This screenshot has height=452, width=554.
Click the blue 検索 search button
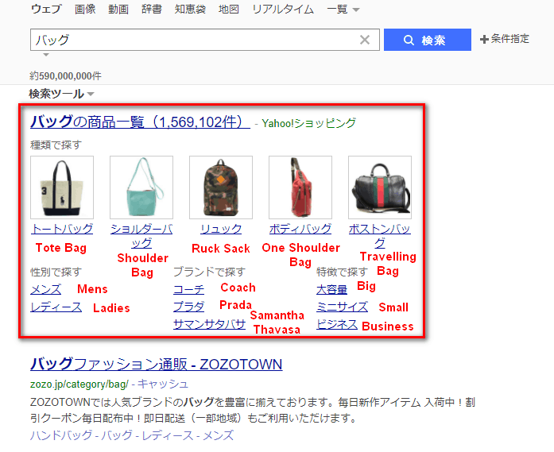pos(427,40)
